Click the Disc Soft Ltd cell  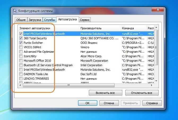point(88,74)
